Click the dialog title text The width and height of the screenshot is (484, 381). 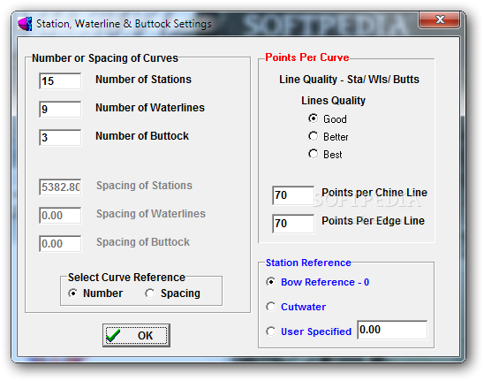pos(124,24)
